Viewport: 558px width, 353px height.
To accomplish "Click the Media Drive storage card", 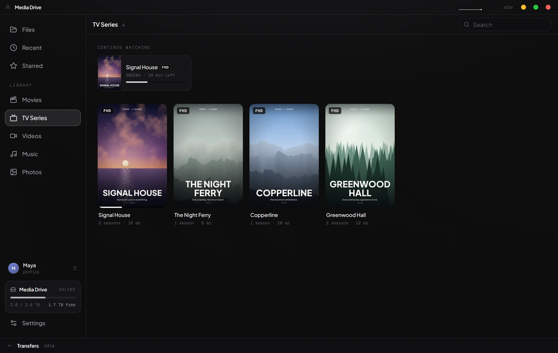I will coord(43,297).
